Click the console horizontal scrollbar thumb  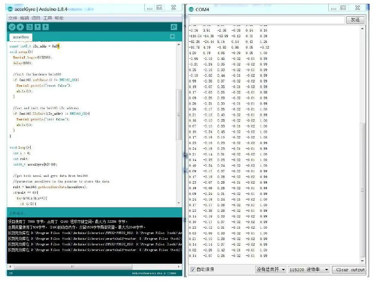[x=73, y=266]
